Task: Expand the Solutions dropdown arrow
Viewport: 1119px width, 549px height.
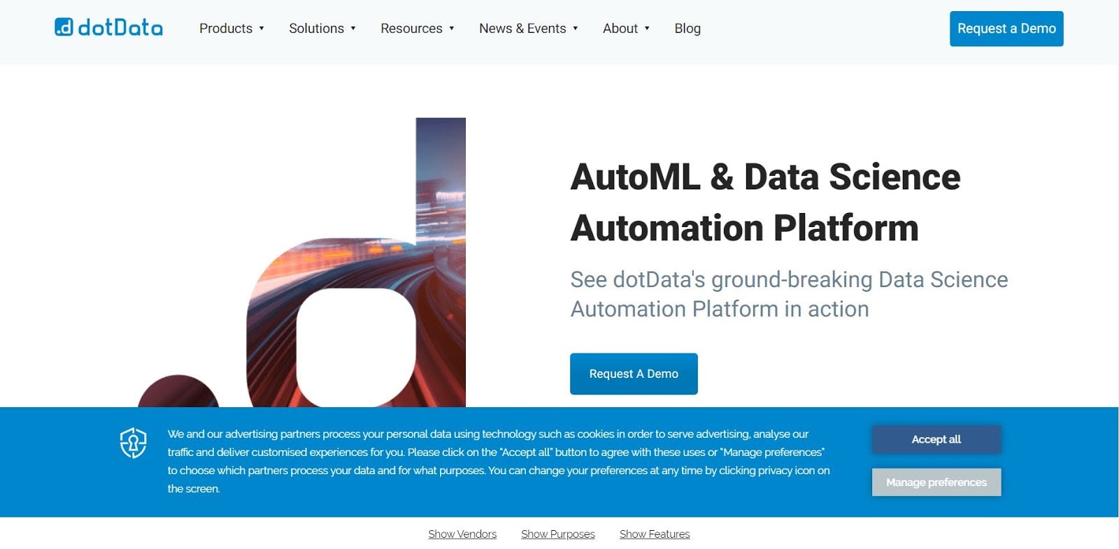Action: [x=353, y=29]
